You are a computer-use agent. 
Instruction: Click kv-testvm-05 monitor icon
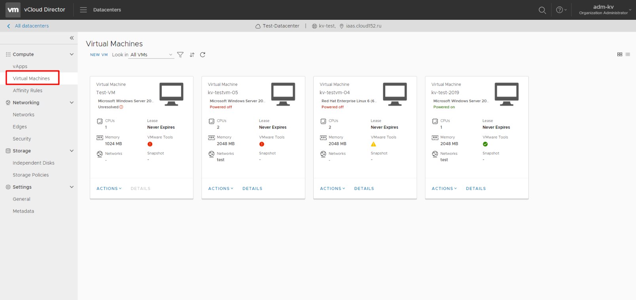point(283,94)
